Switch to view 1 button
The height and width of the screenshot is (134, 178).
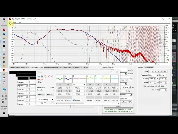tap(150, 71)
